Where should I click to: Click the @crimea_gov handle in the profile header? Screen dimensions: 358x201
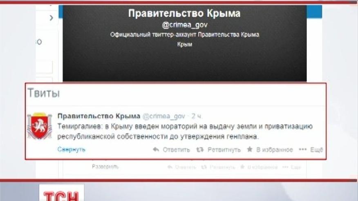point(185,25)
